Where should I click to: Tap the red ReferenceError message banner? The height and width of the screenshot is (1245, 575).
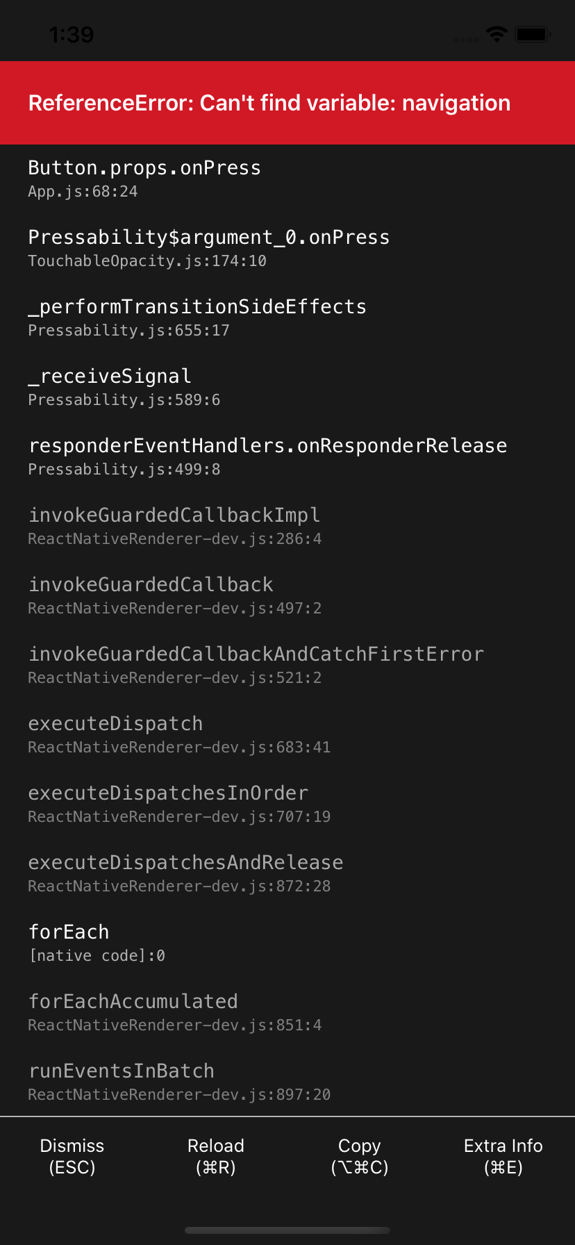[287, 103]
